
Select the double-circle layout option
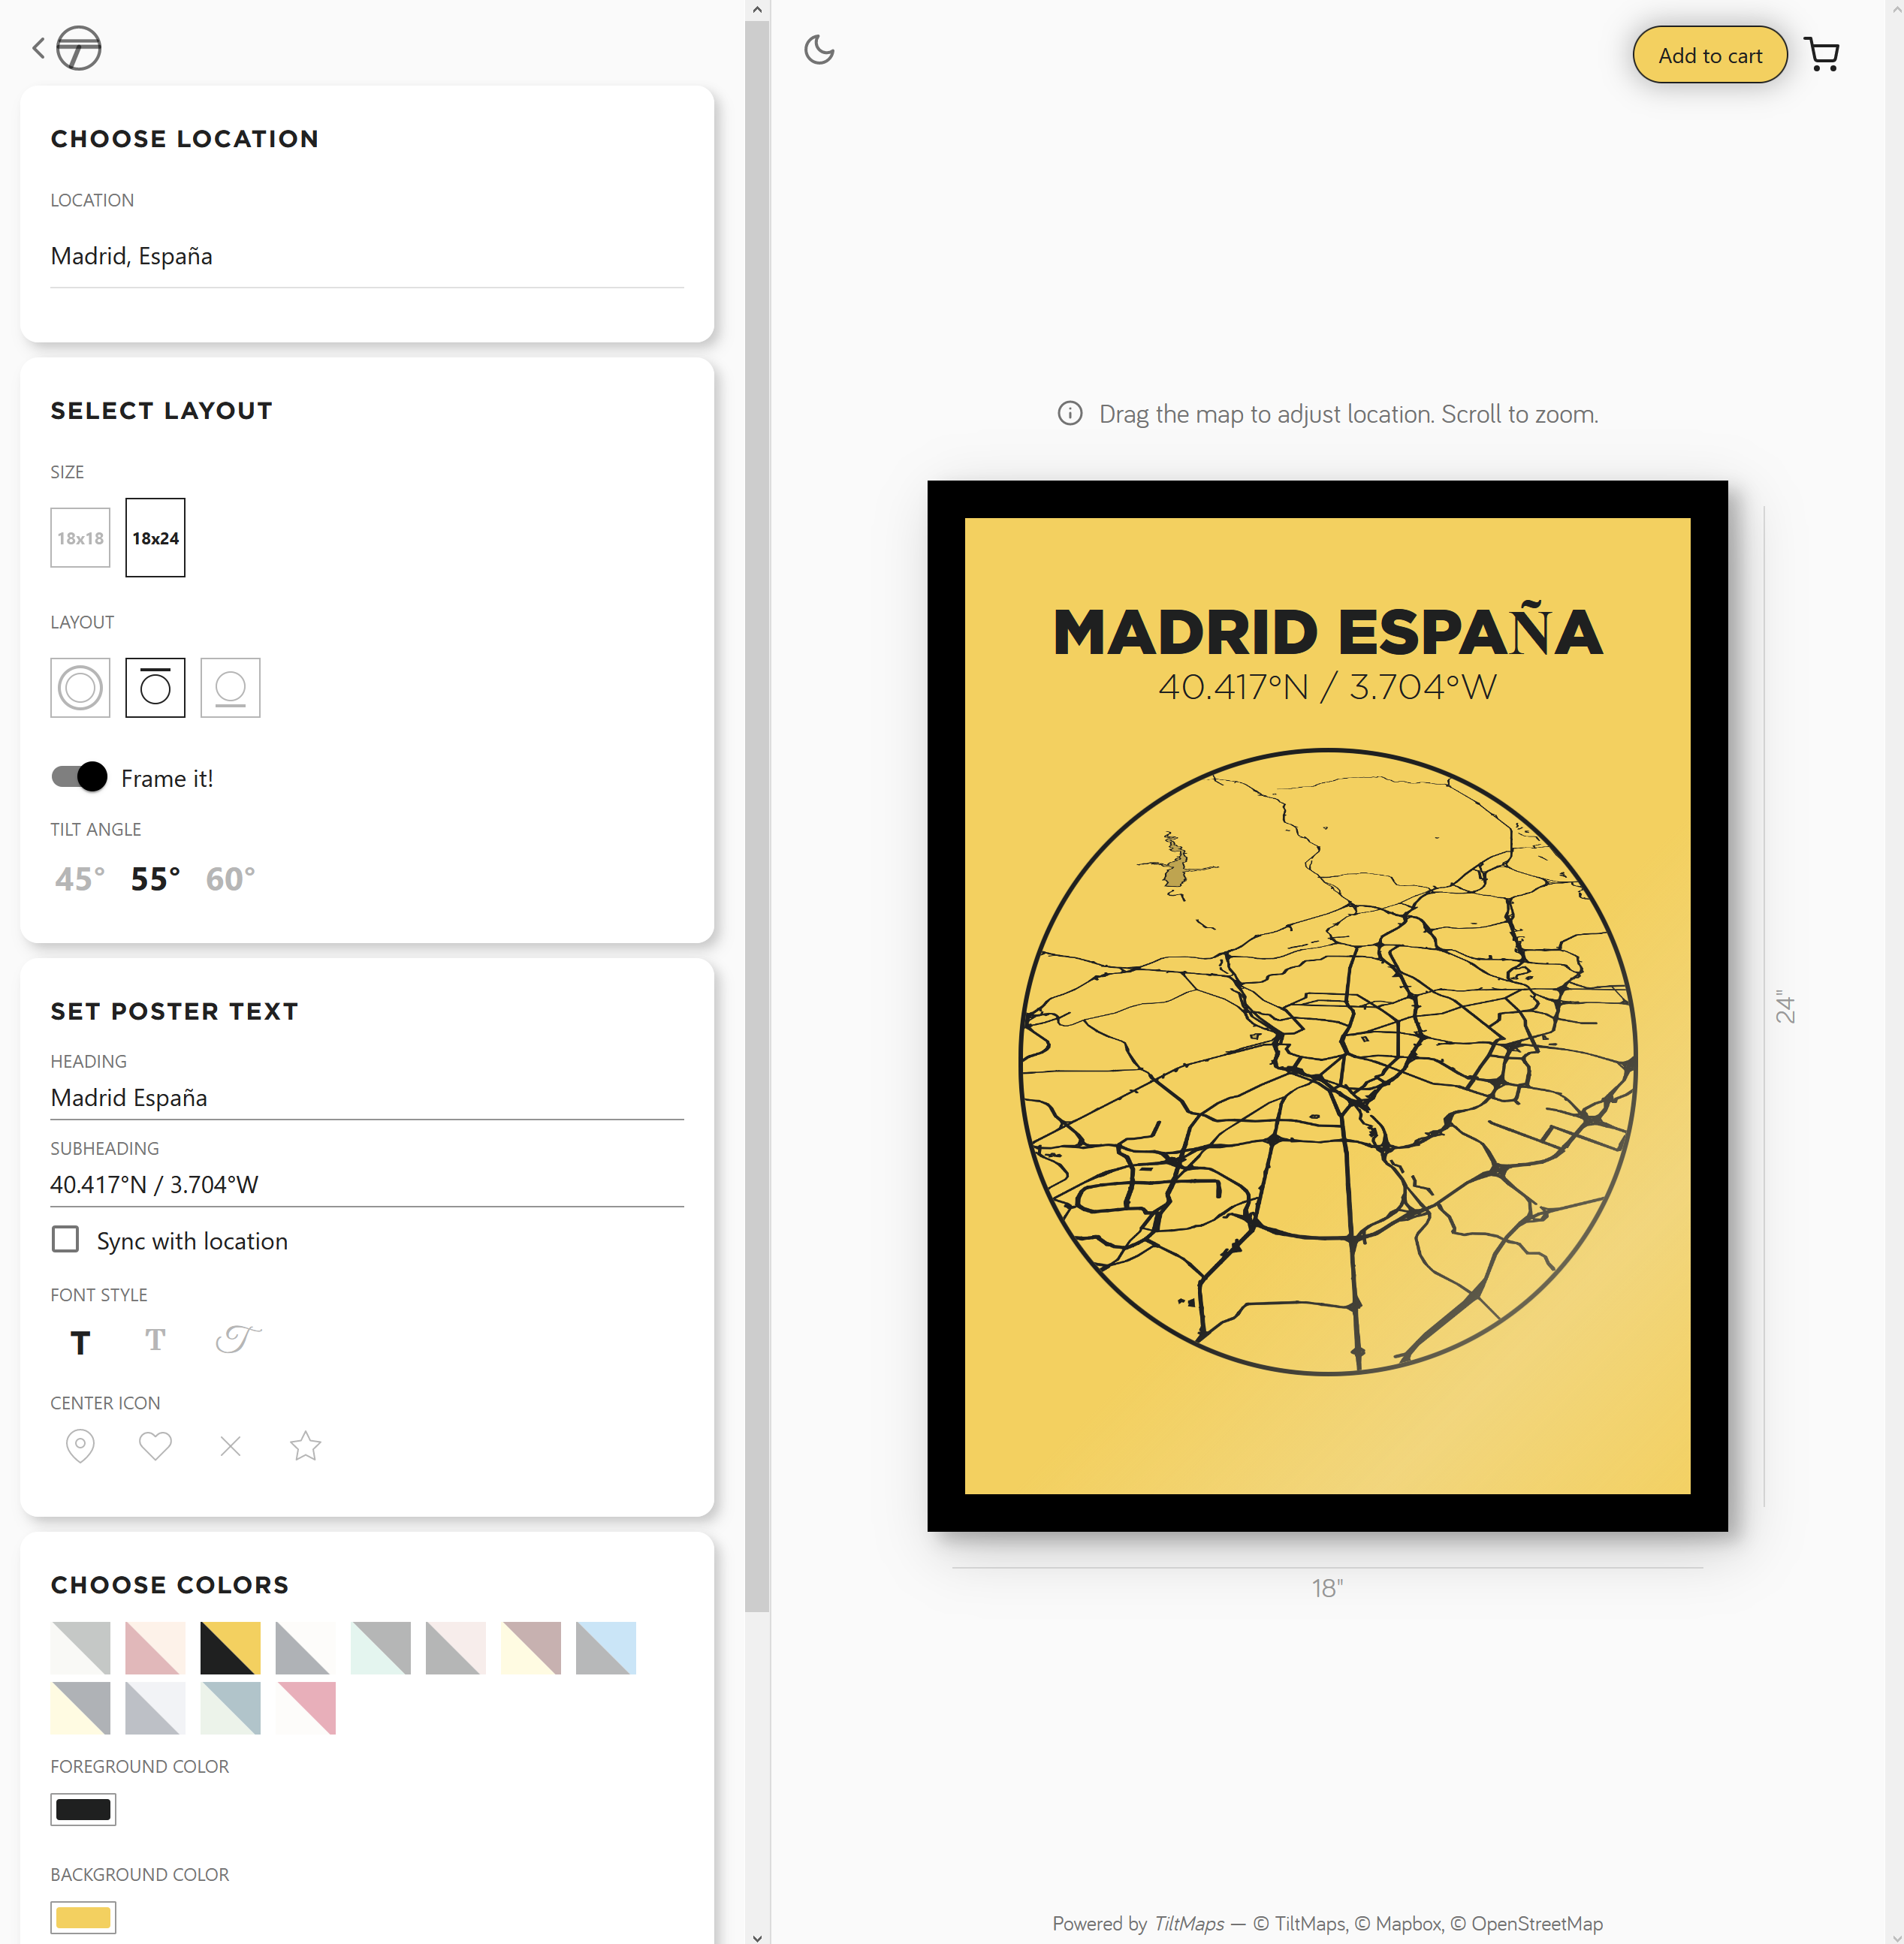(80, 688)
